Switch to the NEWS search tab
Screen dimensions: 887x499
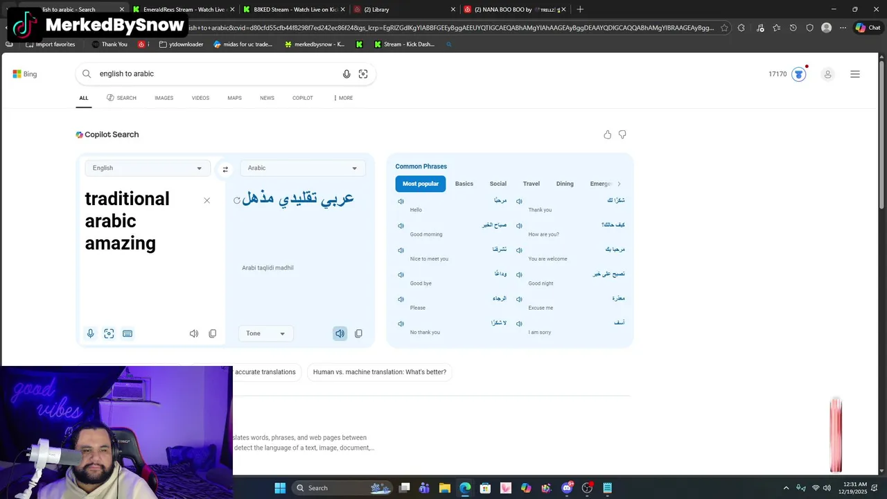click(x=267, y=98)
